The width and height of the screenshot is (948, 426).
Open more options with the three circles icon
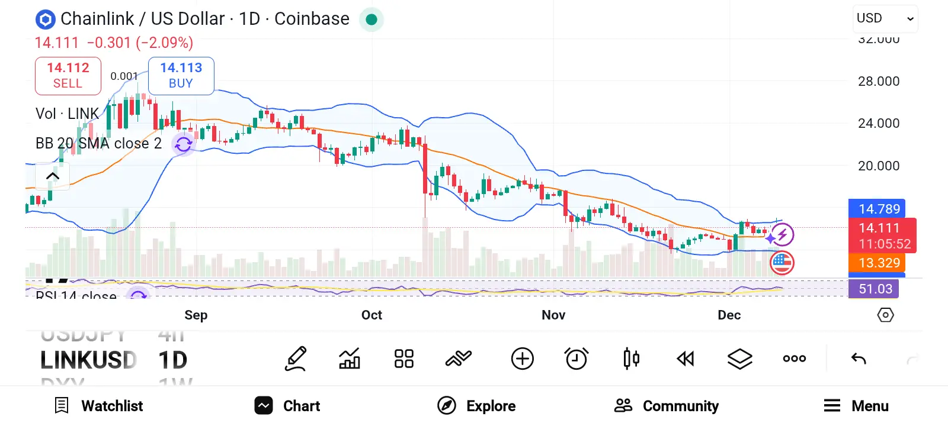(794, 359)
